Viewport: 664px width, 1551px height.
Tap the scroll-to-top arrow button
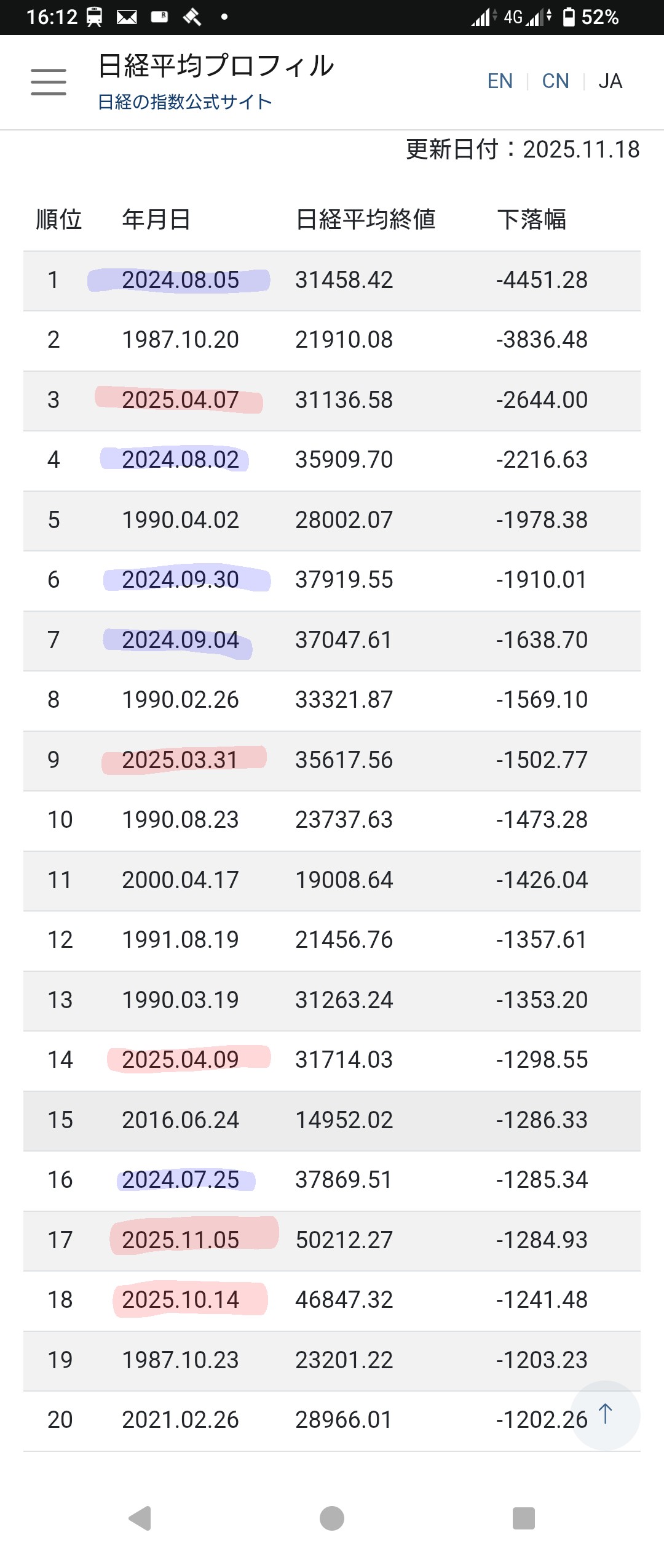606,1415
